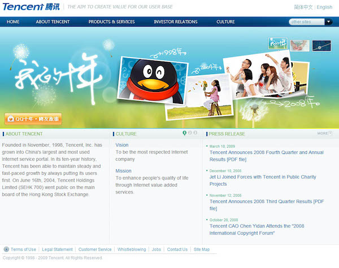Image resolution: width=339 pixels, height=268 pixels.
Task: Go to About Tencent in navigation bar
Action: pos(53,22)
